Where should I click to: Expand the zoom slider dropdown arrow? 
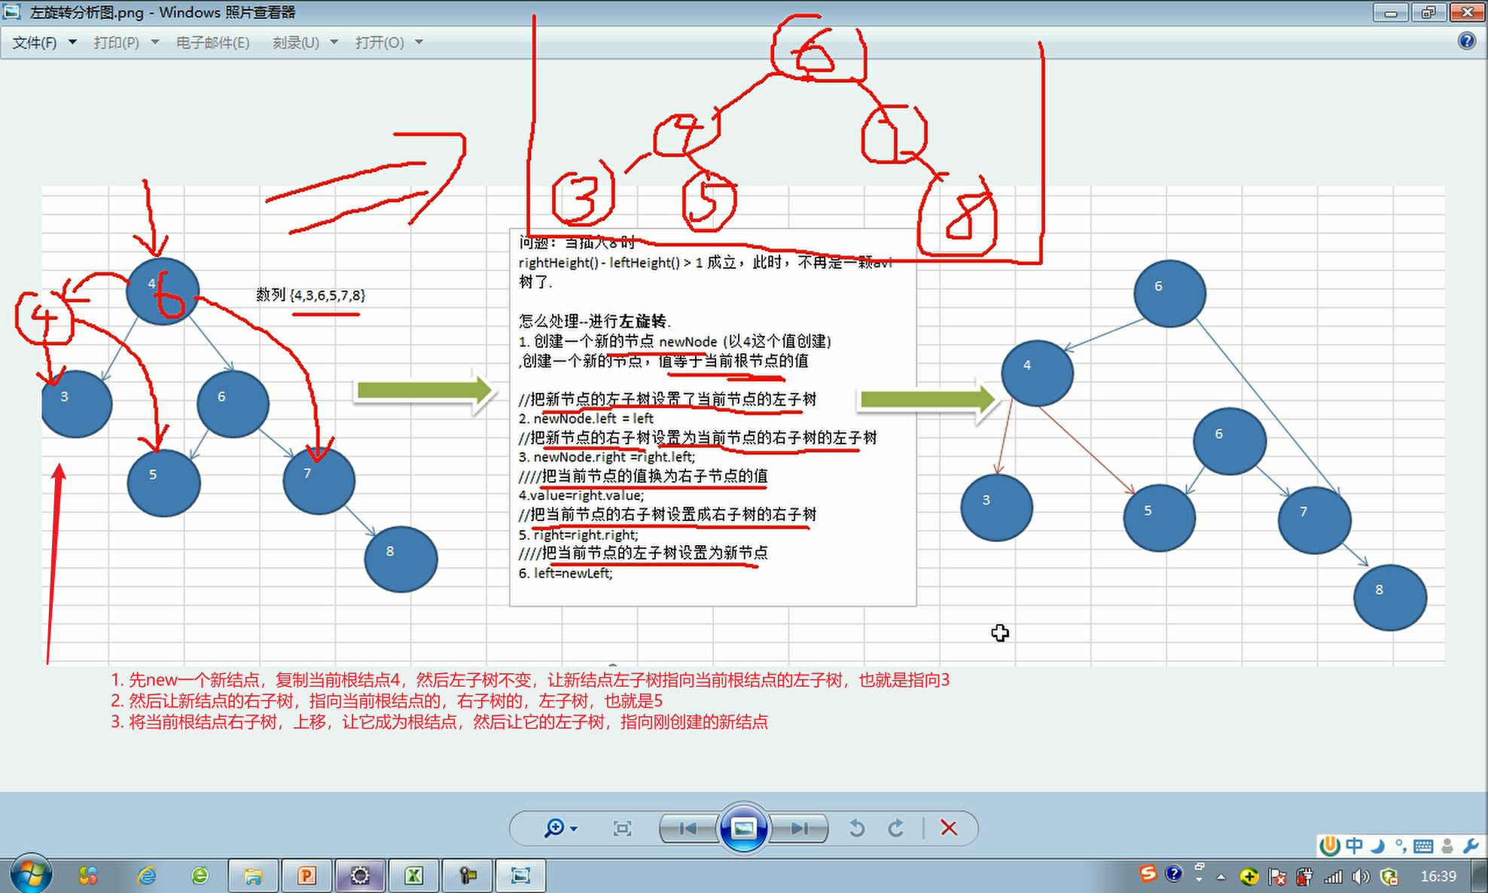point(574,829)
